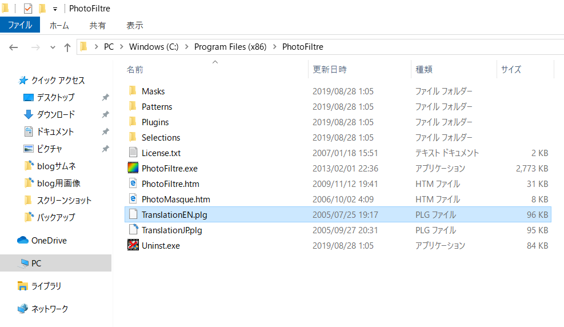Image resolution: width=564 pixels, height=327 pixels.
Task: Click PhotoFiltre breadcrumb segment
Action: (x=302, y=47)
